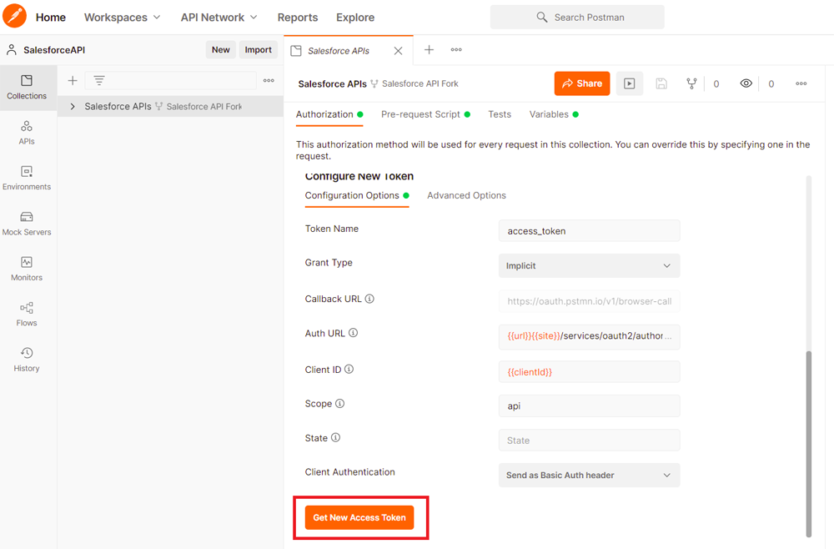The height and width of the screenshot is (549, 834).
Task: Click the filter icon in the collections panel
Action: pyautogui.click(x=99, y=80)
